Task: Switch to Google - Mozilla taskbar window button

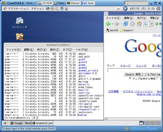Action: (x=21, y=123)
